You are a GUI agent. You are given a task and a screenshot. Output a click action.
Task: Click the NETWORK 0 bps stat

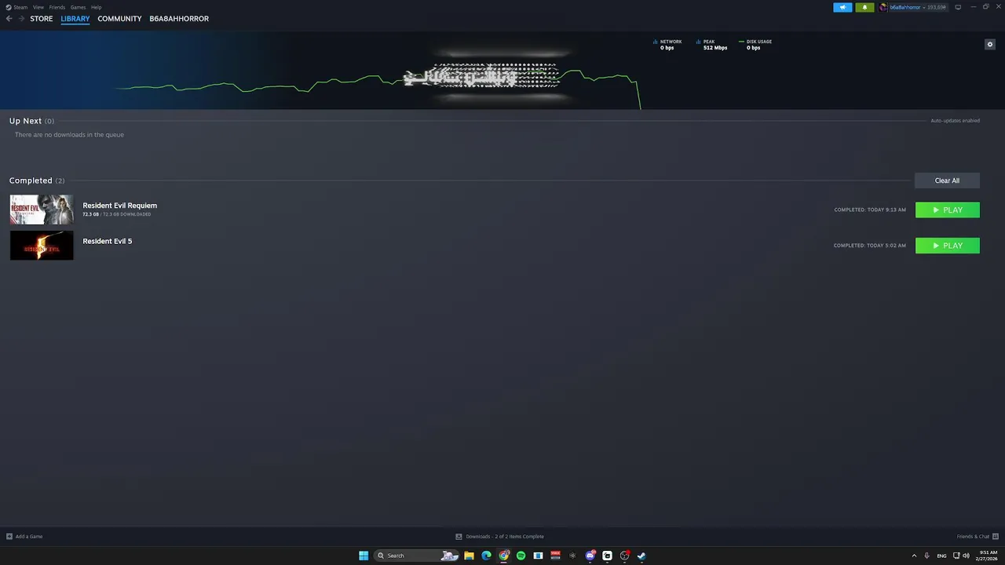667,45
